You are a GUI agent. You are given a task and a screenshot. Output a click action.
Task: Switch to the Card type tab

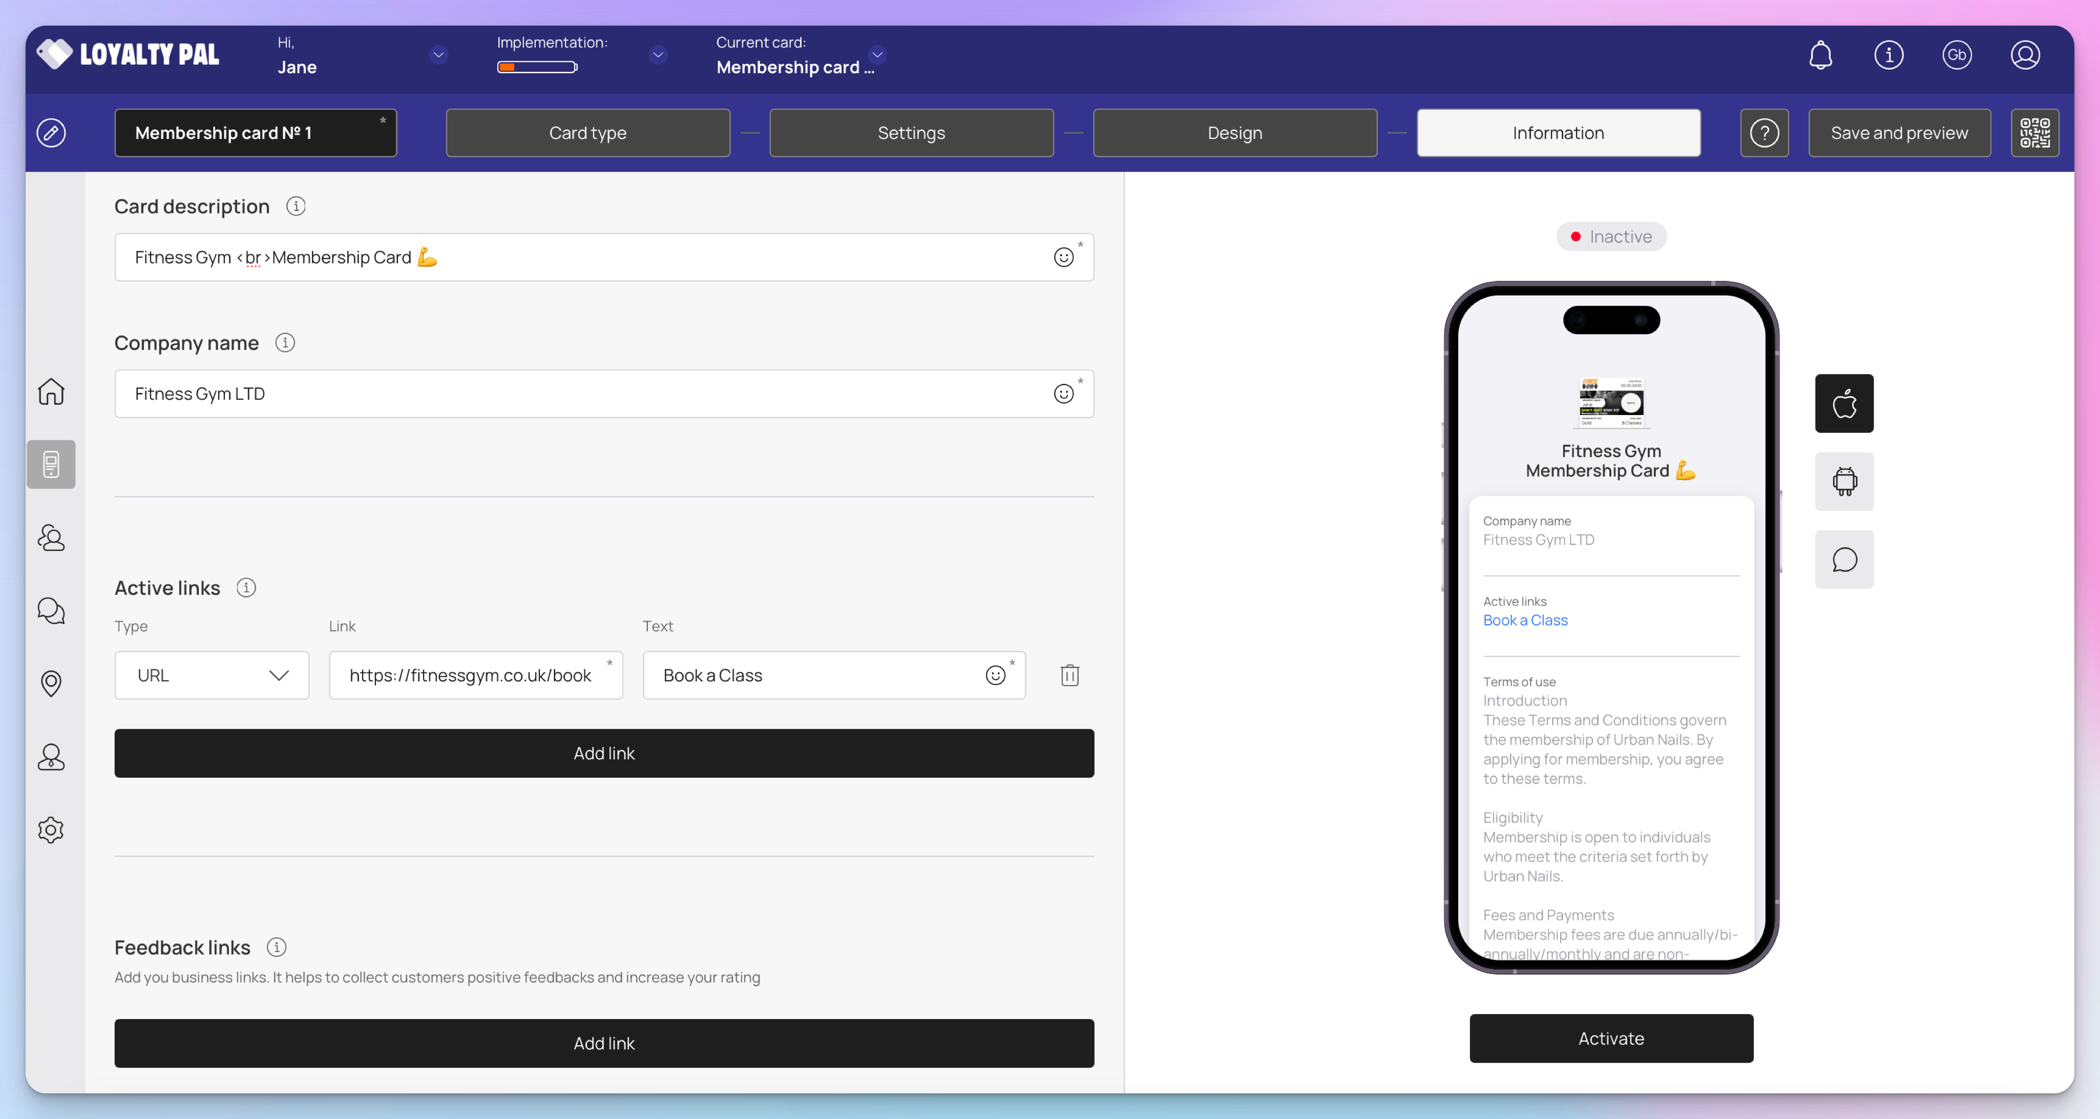pos(587,133)
